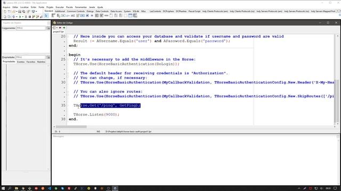Switch to the Common Controls palette tab
This screenshot has width=341, height=191.
[x=76, y=11]
